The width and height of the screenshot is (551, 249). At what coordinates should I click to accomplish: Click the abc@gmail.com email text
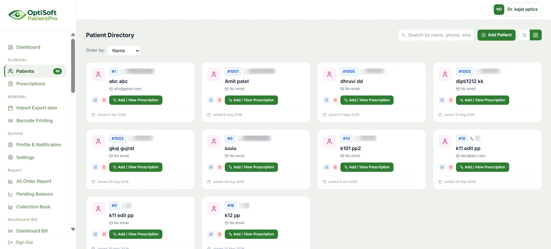tap(127, 89)
